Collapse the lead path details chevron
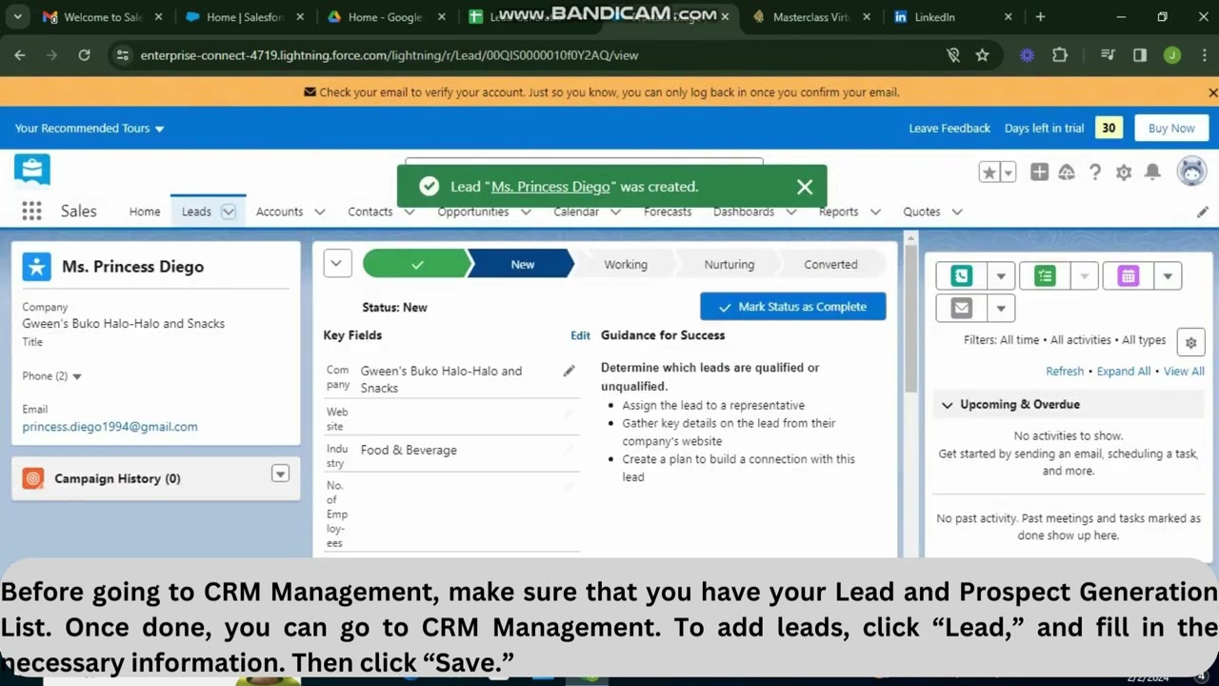This screenshot has width=1219, height=686. [x=337, y=264]
